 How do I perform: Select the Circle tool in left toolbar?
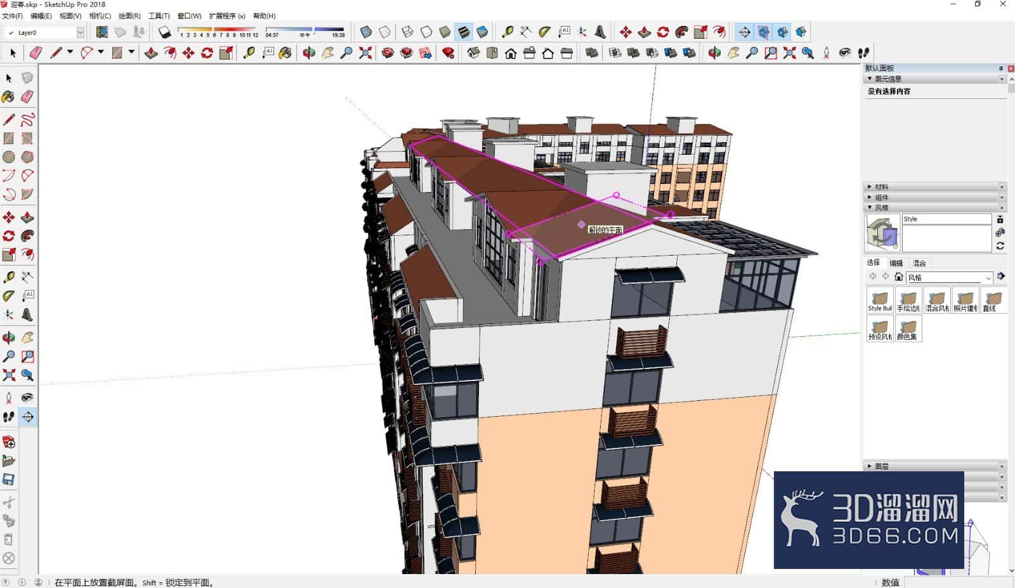pyautogui.click(x=9, y=157)
